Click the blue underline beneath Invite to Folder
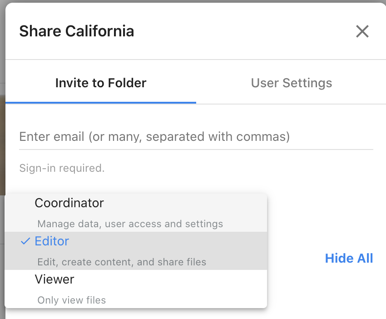Viewport: 386px width, 319px height. coord(101,103)
